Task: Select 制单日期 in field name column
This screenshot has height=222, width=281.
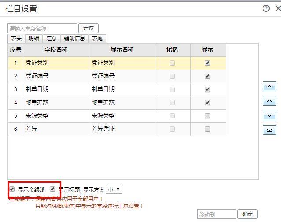Action: pos(56,89)
